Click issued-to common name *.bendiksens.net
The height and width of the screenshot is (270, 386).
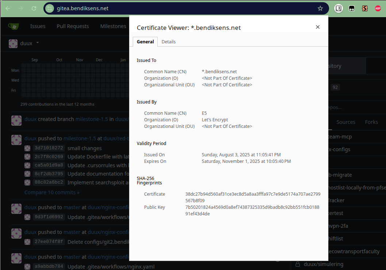click(219, 72)
